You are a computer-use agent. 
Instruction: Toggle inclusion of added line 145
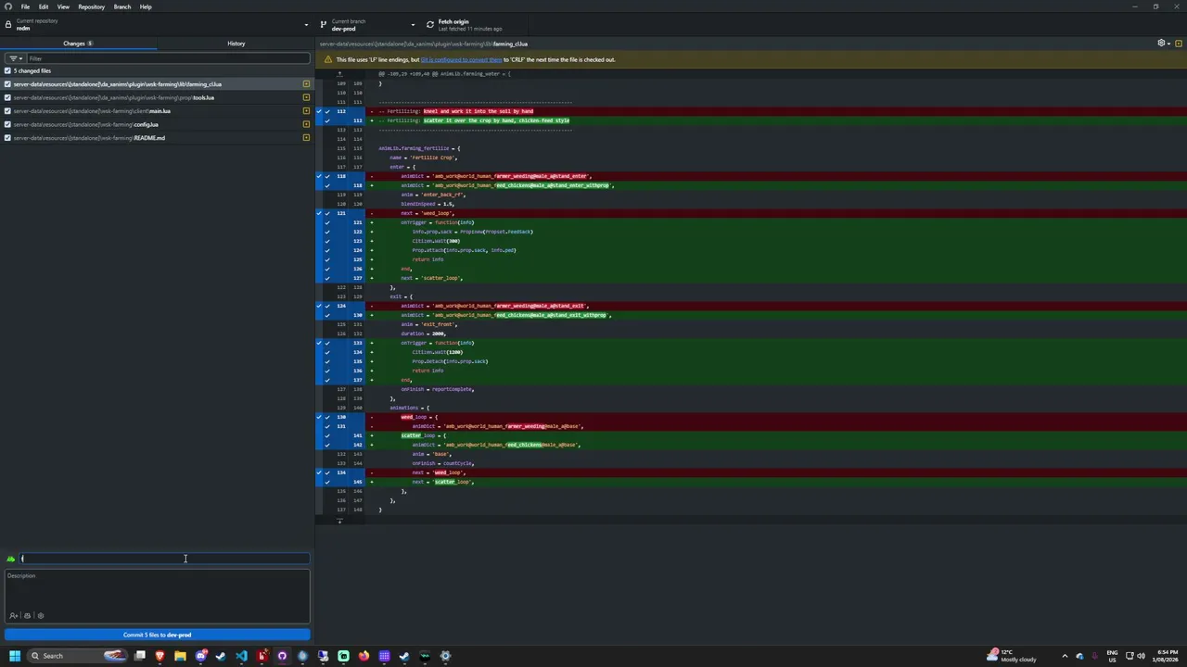pyautogui.click(x=326, y=482)
